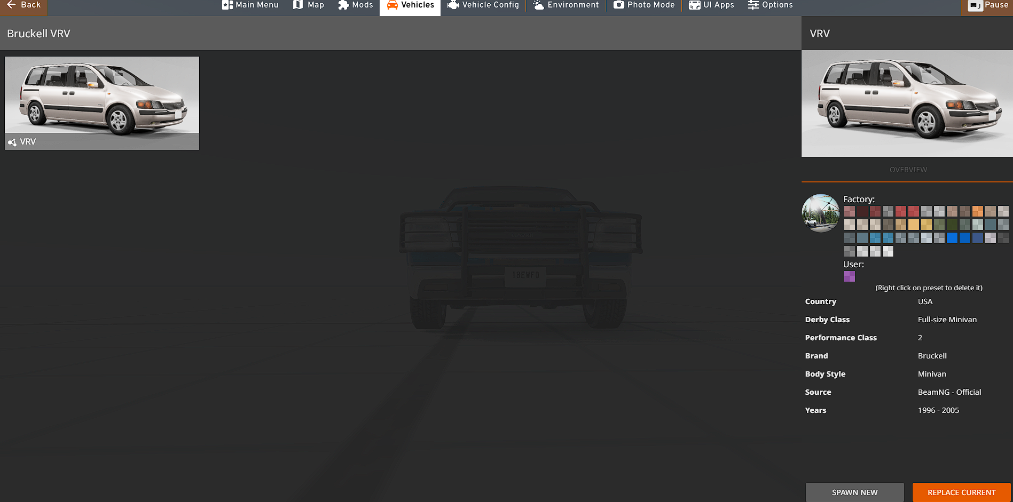Open the UI Apps editor
This screenshot has width=1013, height=502.
click(x=711, y=5)
